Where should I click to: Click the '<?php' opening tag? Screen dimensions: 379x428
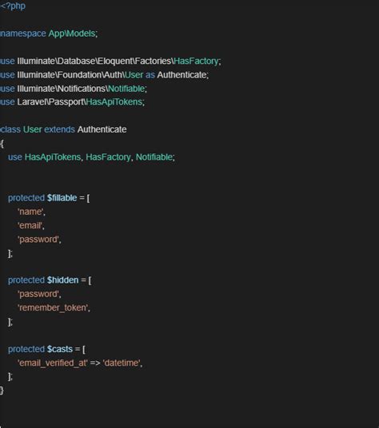coord(13,6)
